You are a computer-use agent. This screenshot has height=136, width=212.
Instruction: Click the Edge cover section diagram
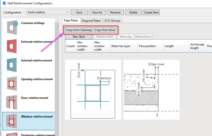pyautogui.click(x=152, y=90)
